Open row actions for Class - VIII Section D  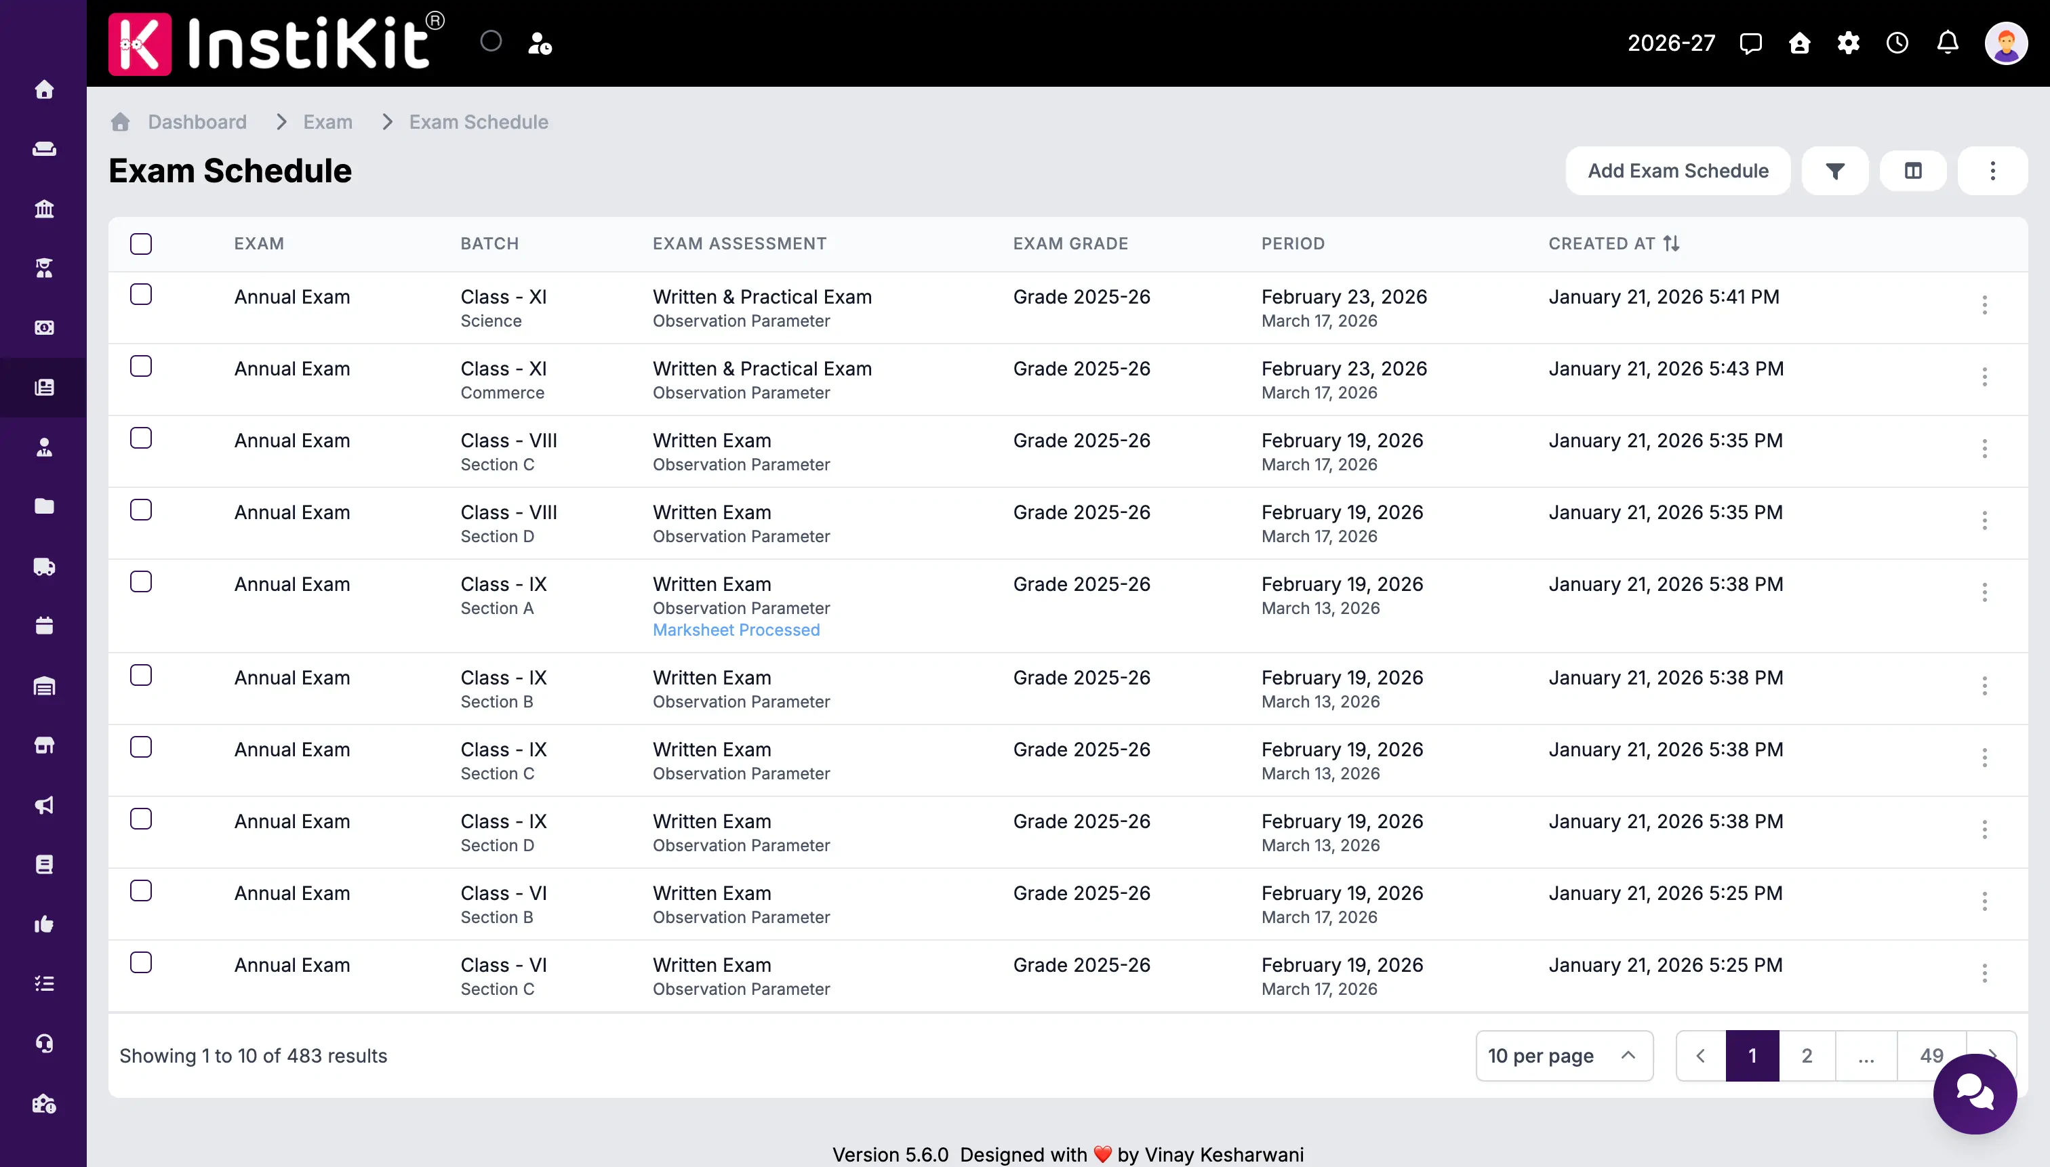click(1984, 520)
